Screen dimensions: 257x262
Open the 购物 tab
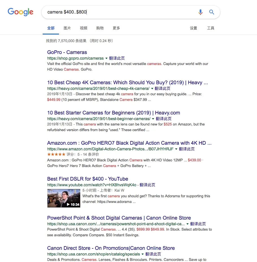[x=100, y=28]
